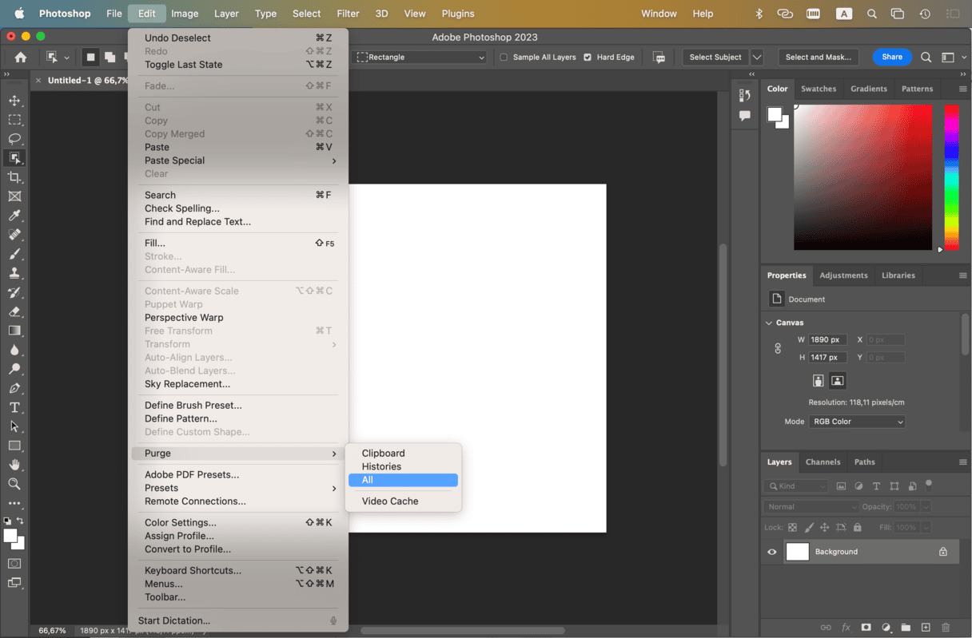Open the Rectangle mode dropdown
Image resolution: width=972 pixels, height=638 pixels.
420,57
